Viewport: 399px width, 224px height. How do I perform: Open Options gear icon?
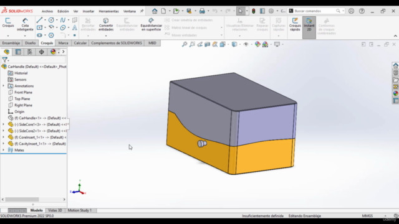(x=271, y=11)
